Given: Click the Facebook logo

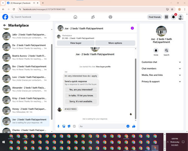Looking at the screenshot, I should [x=5, y=17].
